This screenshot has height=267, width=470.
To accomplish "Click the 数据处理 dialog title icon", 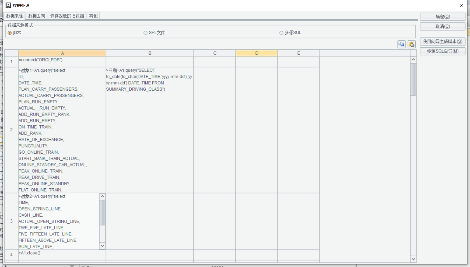I will point(8,5).
